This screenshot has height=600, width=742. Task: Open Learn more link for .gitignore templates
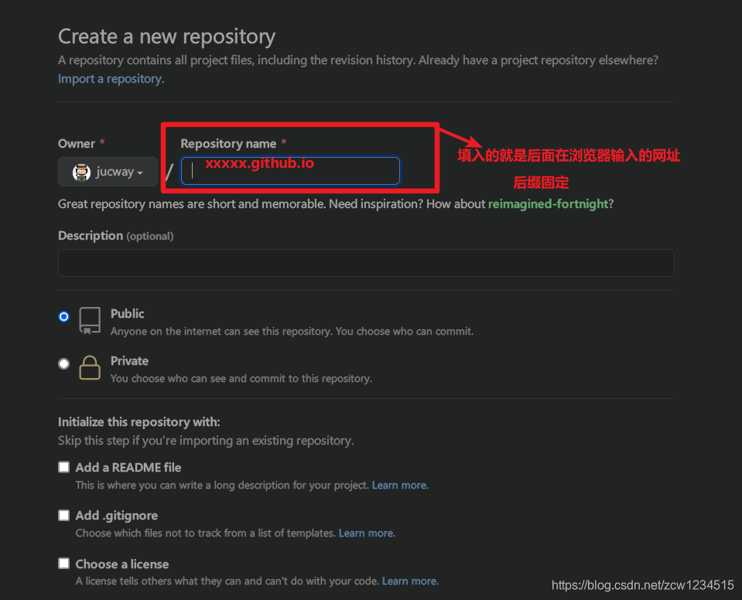[367, 533]
